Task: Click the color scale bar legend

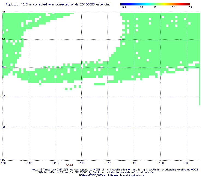Action: pyautogui.click(x=155, y=4)
